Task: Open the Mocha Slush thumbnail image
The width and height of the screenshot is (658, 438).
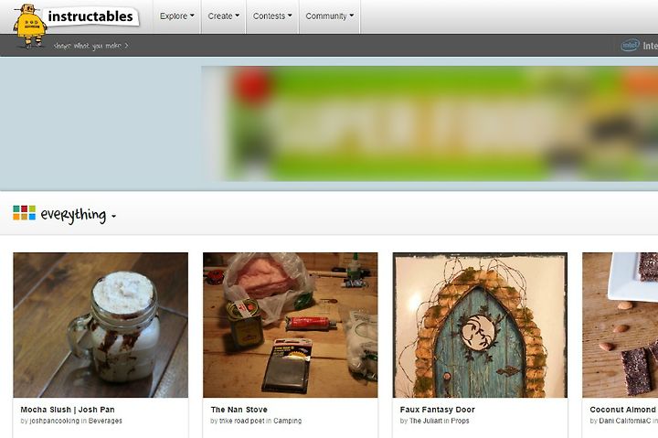Action: (x=101, y=325)
